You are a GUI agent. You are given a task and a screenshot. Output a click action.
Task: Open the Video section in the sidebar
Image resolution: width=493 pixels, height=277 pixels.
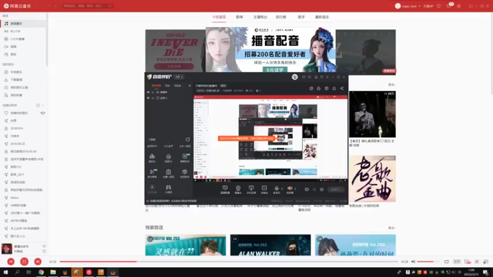[x=23, y=47]
